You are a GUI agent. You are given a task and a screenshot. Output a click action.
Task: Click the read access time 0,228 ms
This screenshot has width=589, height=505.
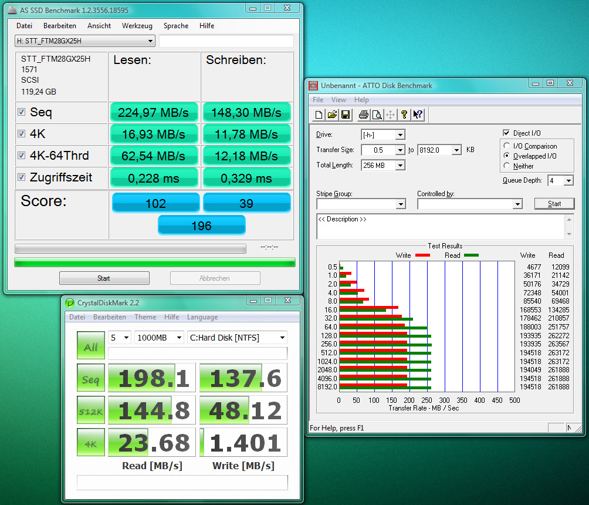click(154, 179)
